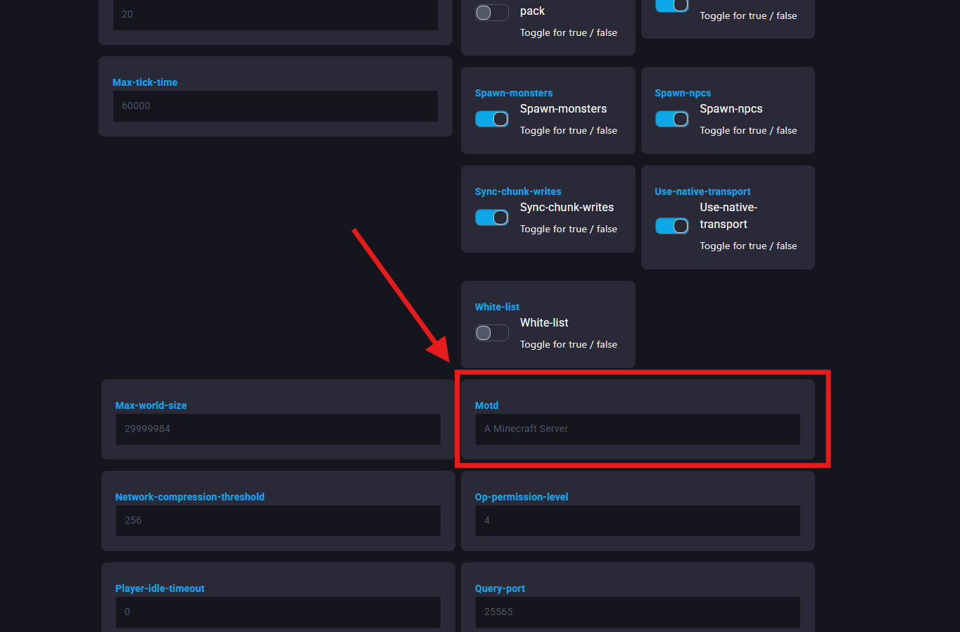
Task: Click the blue Motd heading label
Action: (x=486, y=405)
